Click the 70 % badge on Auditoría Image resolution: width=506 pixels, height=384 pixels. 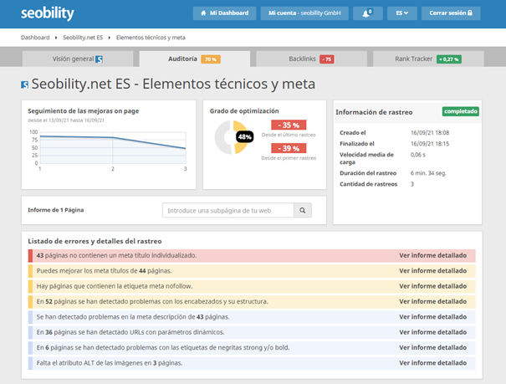(211, 59)
